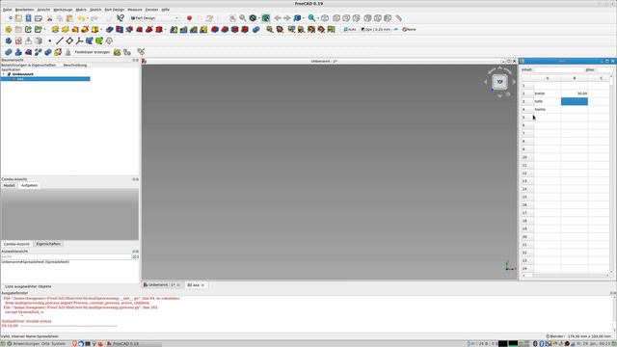Click the measure distance ruler icon
This screenshot has height=347, width=617.
pyautogui.click(x=398, y=18)
